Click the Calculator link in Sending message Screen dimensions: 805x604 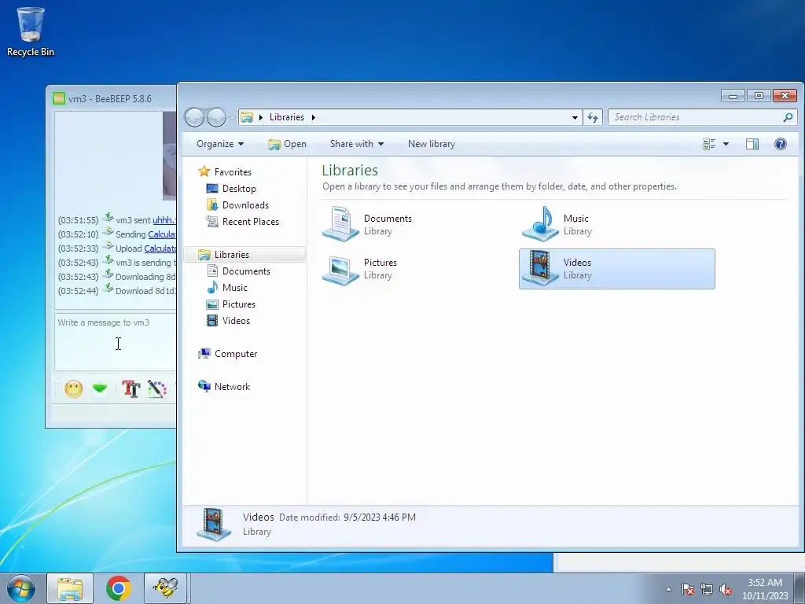[x=162, y=234]
